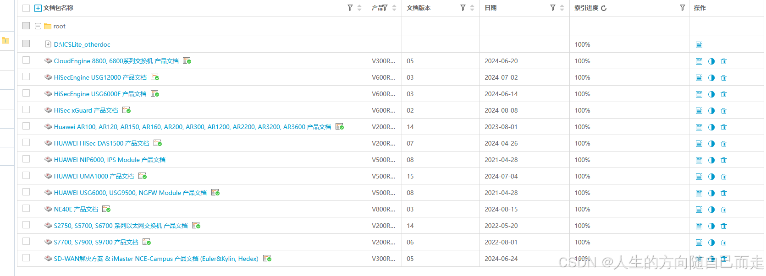Open filter for 日期 column
Image resolution: width=766 pixels, height=276 pixels.
[553, 8]
